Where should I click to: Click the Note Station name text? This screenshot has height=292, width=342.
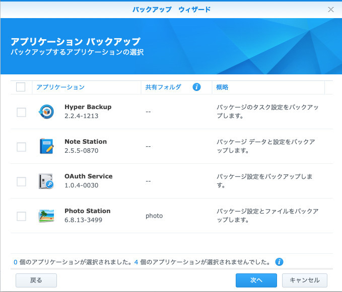coord(86,141)
